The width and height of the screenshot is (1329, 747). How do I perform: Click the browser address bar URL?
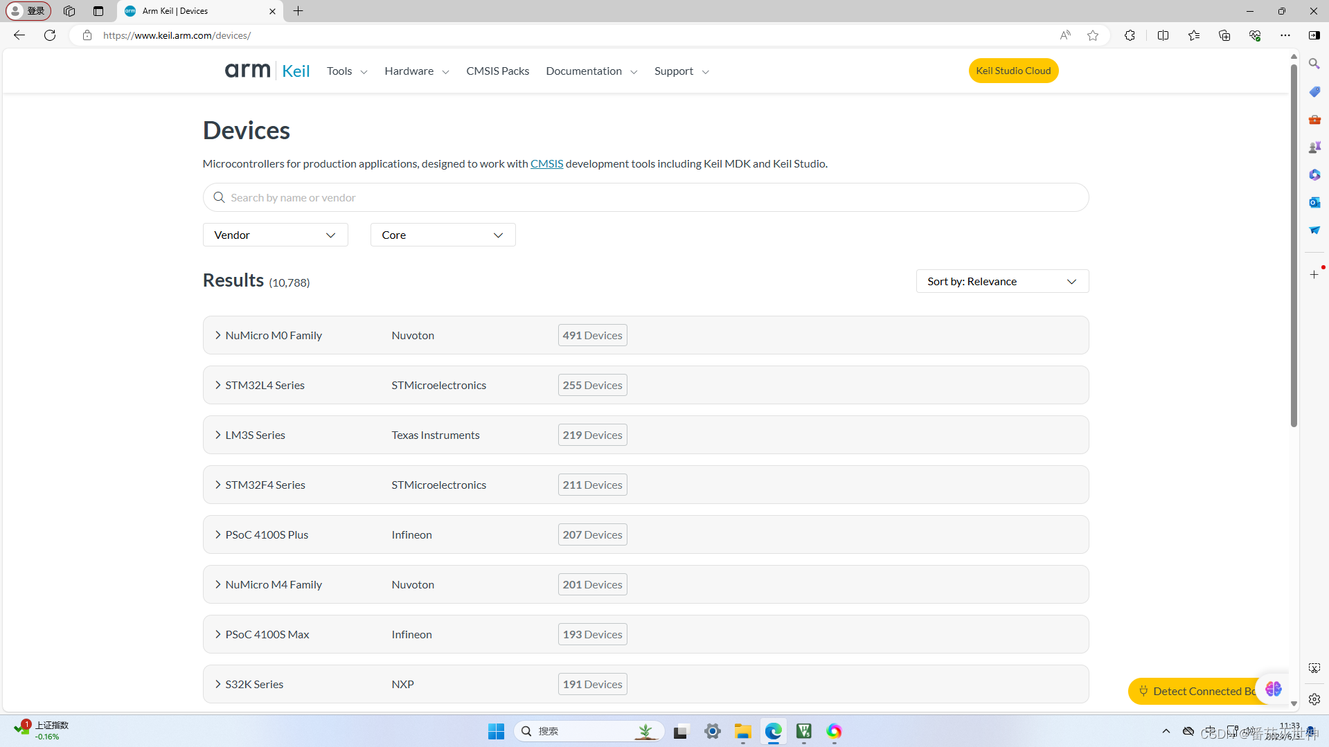coord(177,35)
